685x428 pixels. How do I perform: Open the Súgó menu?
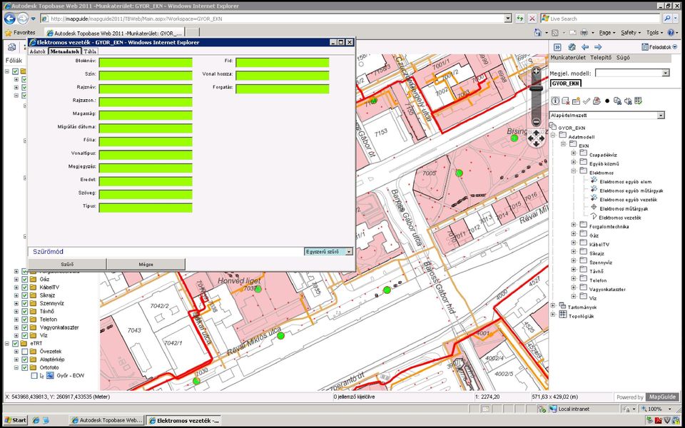[x=623, y=58]
